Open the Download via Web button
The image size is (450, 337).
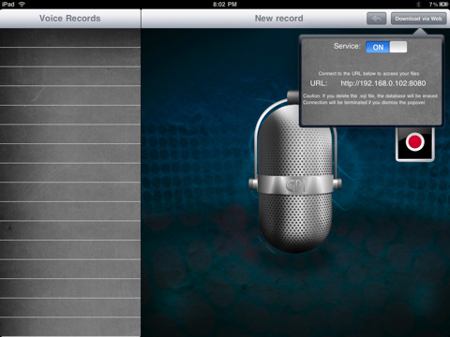click(x=418, y=19)
